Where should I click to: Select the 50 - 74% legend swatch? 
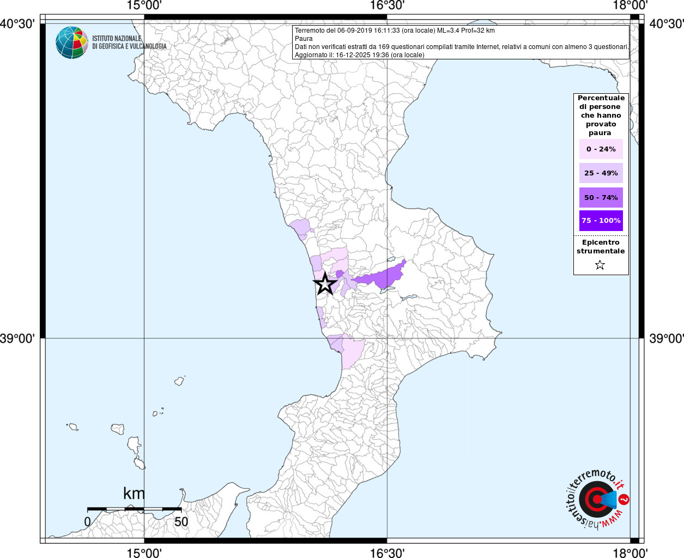pyautogui.click(x=601, y=197)
